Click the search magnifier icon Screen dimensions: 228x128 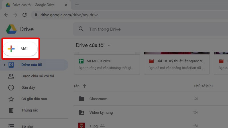pyautogui.click(x=81, y=29)
